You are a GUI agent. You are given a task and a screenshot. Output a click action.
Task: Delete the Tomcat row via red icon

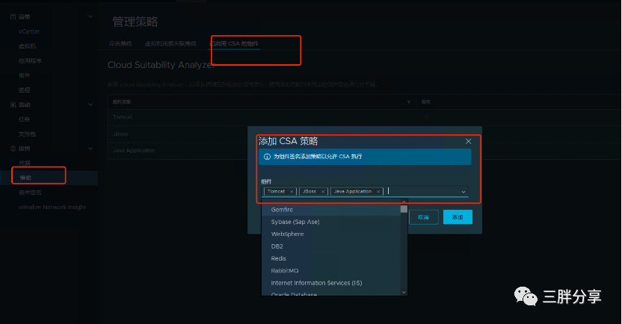tap(426, 117)
